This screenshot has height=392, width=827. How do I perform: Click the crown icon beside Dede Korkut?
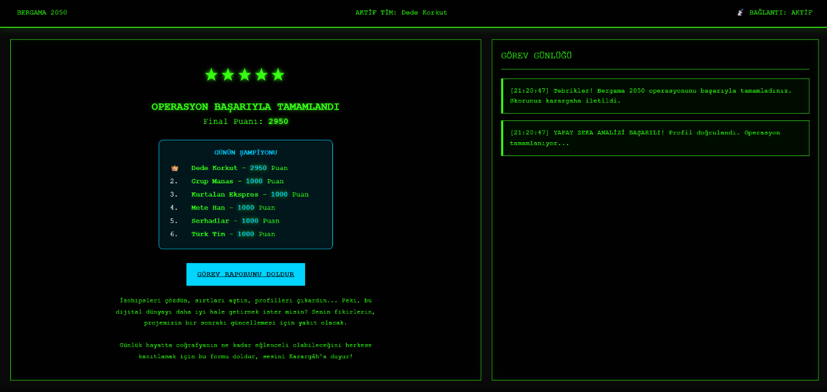coord(174,168)
